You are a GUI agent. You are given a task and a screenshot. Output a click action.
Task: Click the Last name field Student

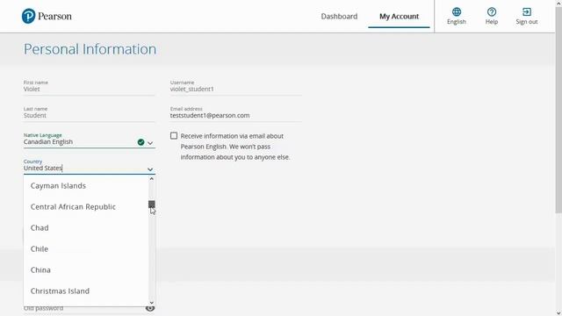click(90, 115)
